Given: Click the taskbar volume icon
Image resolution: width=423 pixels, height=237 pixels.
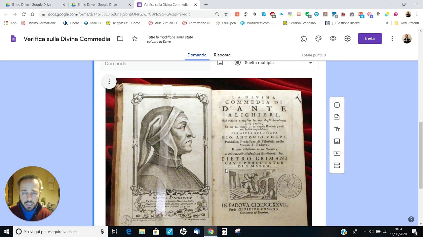Looking at the screenshot, I should coord(371,232).
